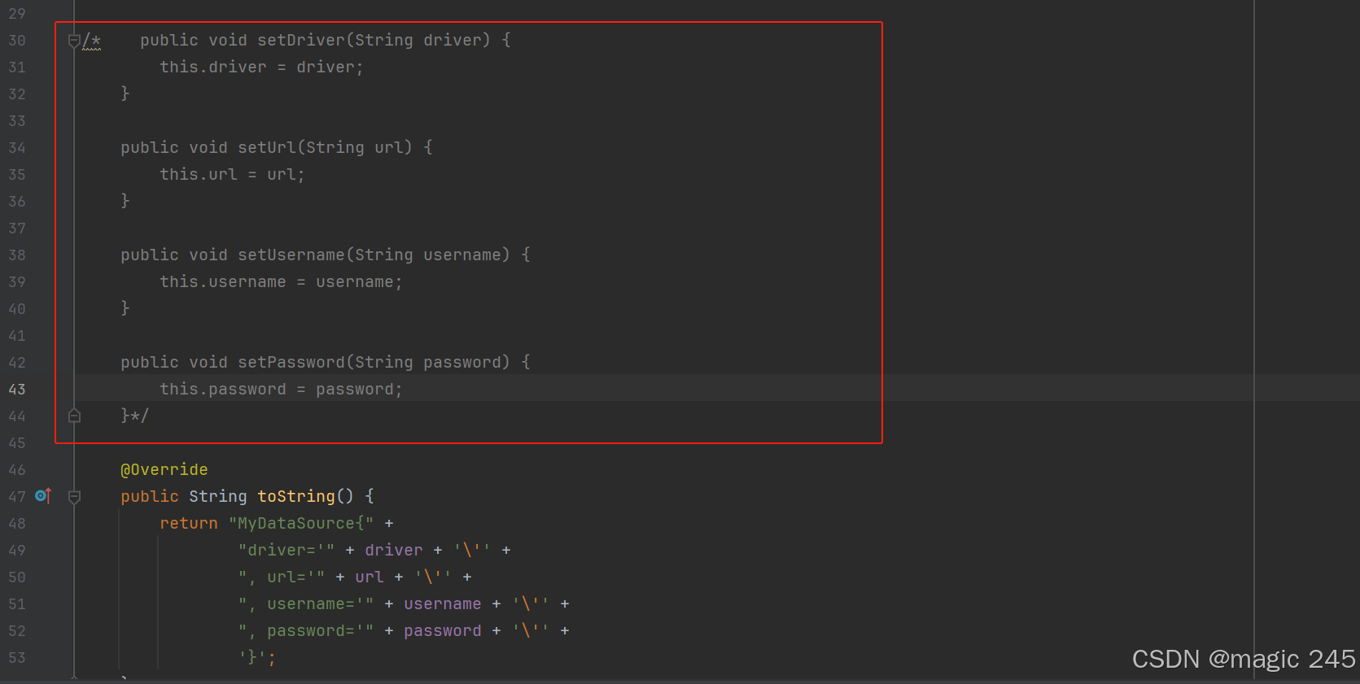
Task: Click this.password assignment on line 43
Action: pos(281,389)
